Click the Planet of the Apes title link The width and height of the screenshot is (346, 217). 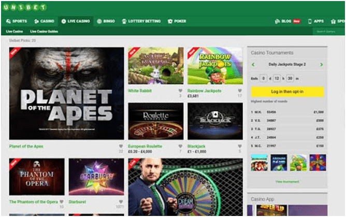[x=26, y=146]
